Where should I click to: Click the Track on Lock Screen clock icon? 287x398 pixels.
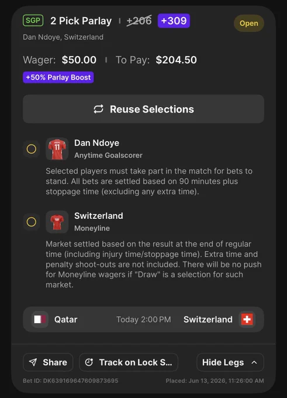(89, 362)
